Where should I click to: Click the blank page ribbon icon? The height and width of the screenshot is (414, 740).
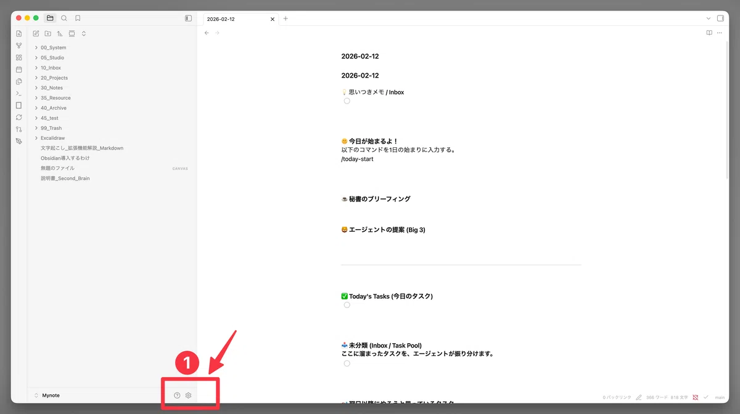[x=19, y=105]
